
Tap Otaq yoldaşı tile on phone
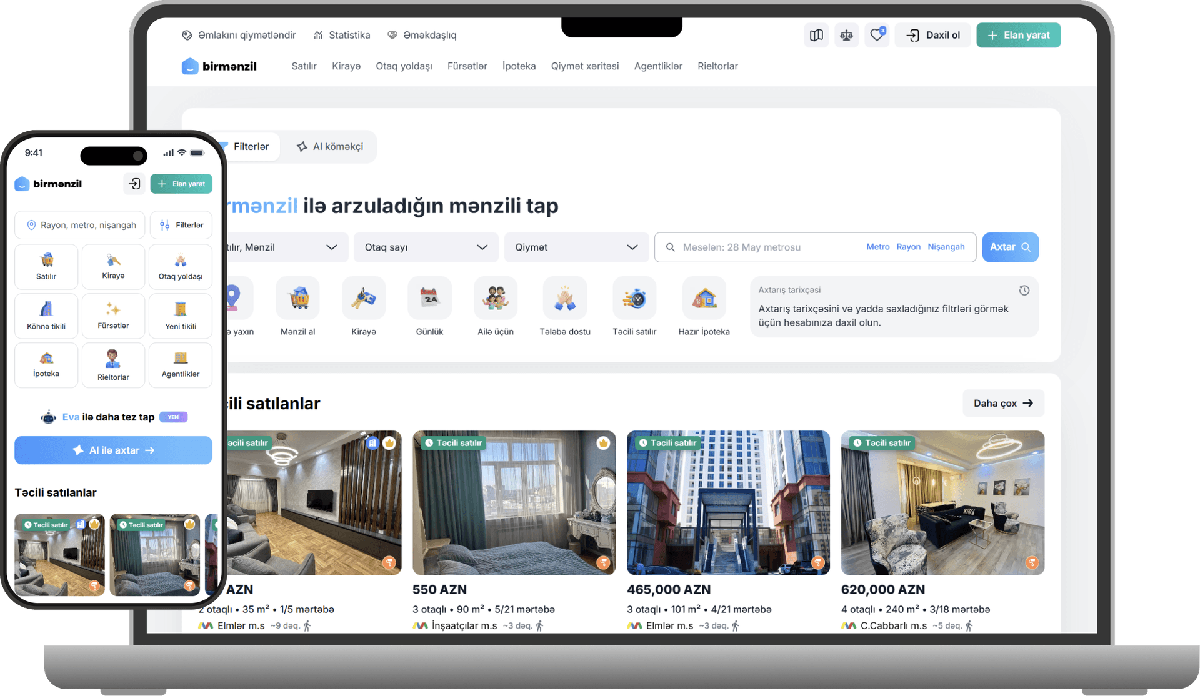coord(181,267)
